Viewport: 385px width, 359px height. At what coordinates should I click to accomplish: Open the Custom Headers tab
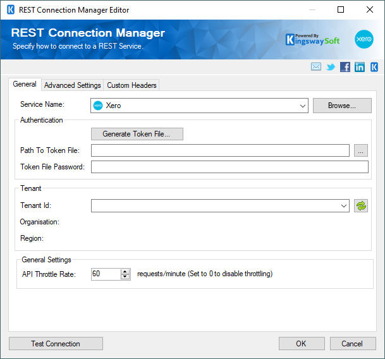click(x=131, y=85)
